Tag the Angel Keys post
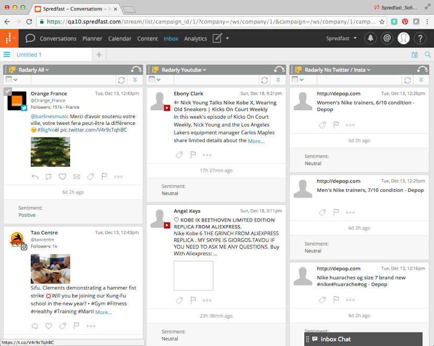 (179, 300)
